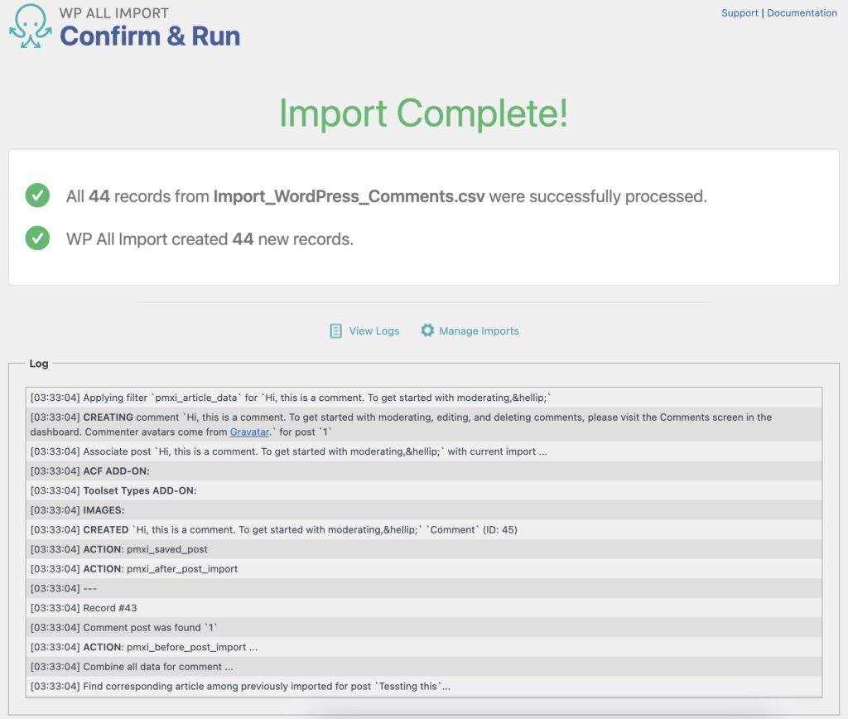Click the blue logs icon before View Logs
Screen dimensions: 848x719
point(335,330)
